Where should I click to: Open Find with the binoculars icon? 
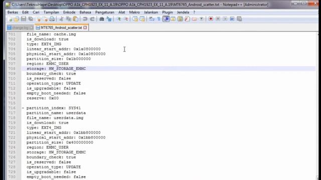[101, 19]
